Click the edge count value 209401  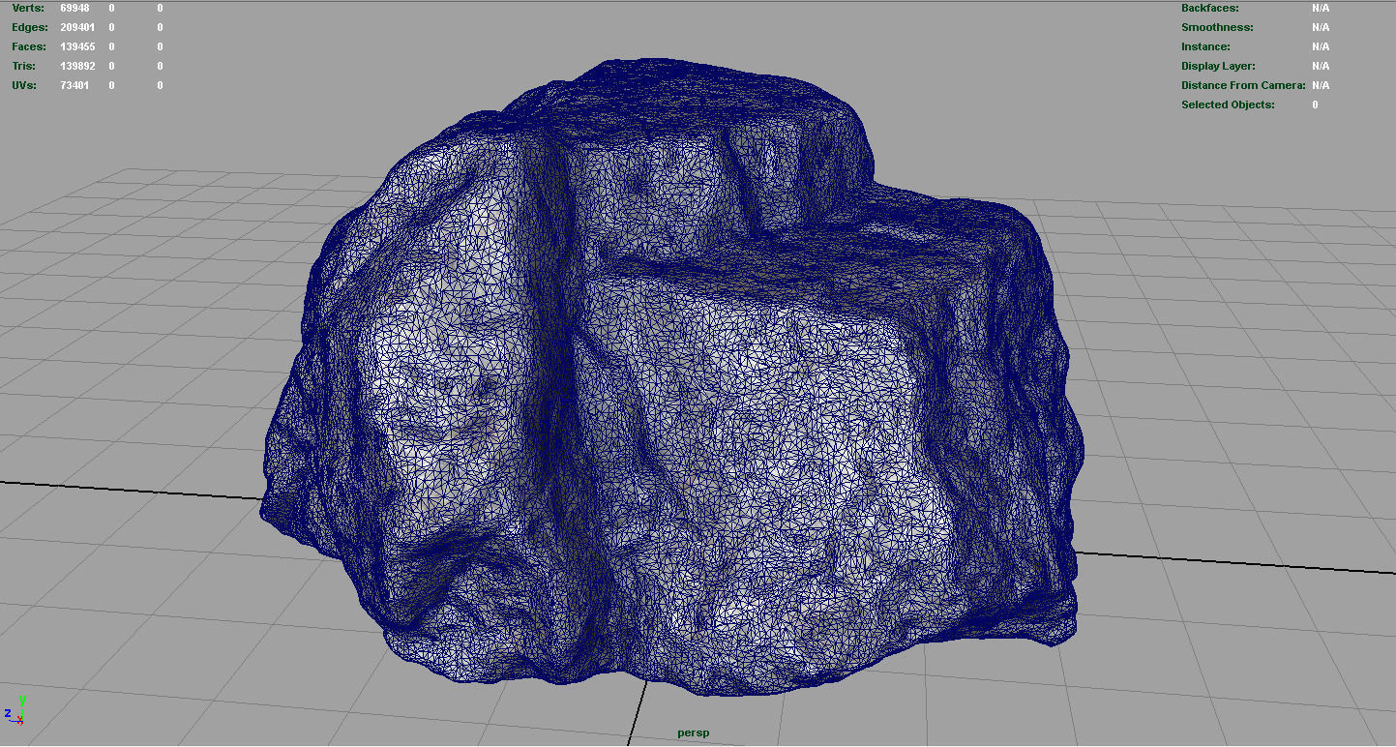[x=77, y=27]
